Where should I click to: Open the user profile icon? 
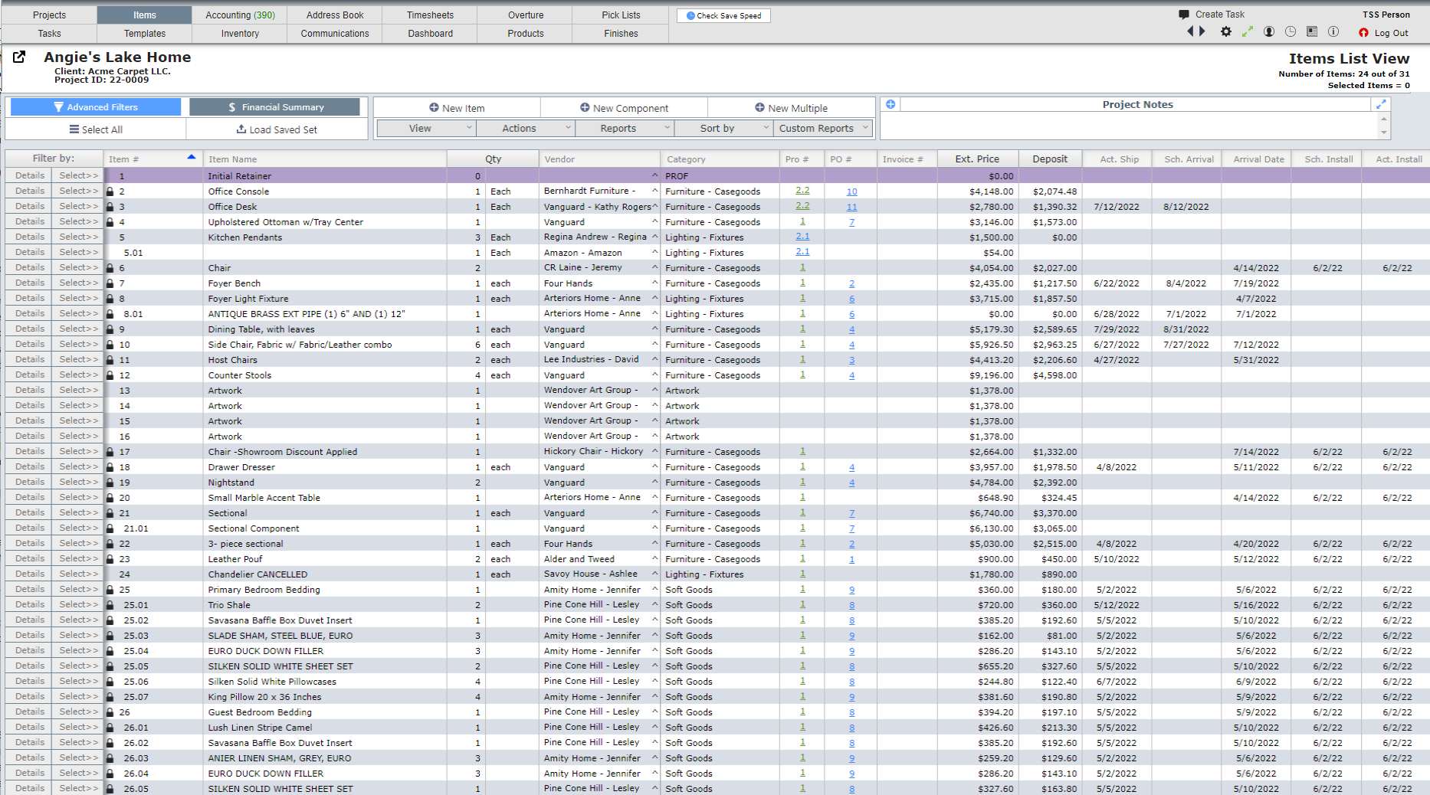1269,31
